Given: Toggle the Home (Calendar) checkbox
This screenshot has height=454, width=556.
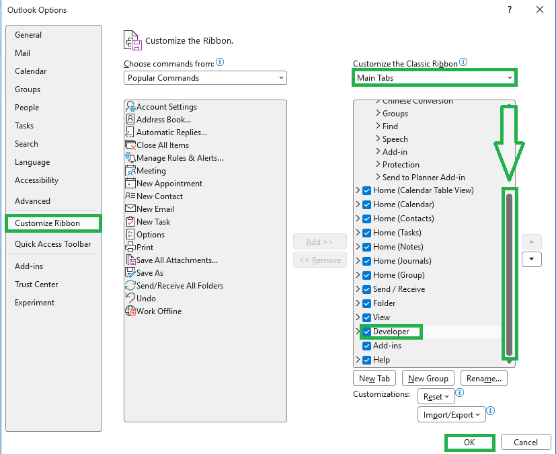Looking at the screenshot, I should tap(367, 204).
